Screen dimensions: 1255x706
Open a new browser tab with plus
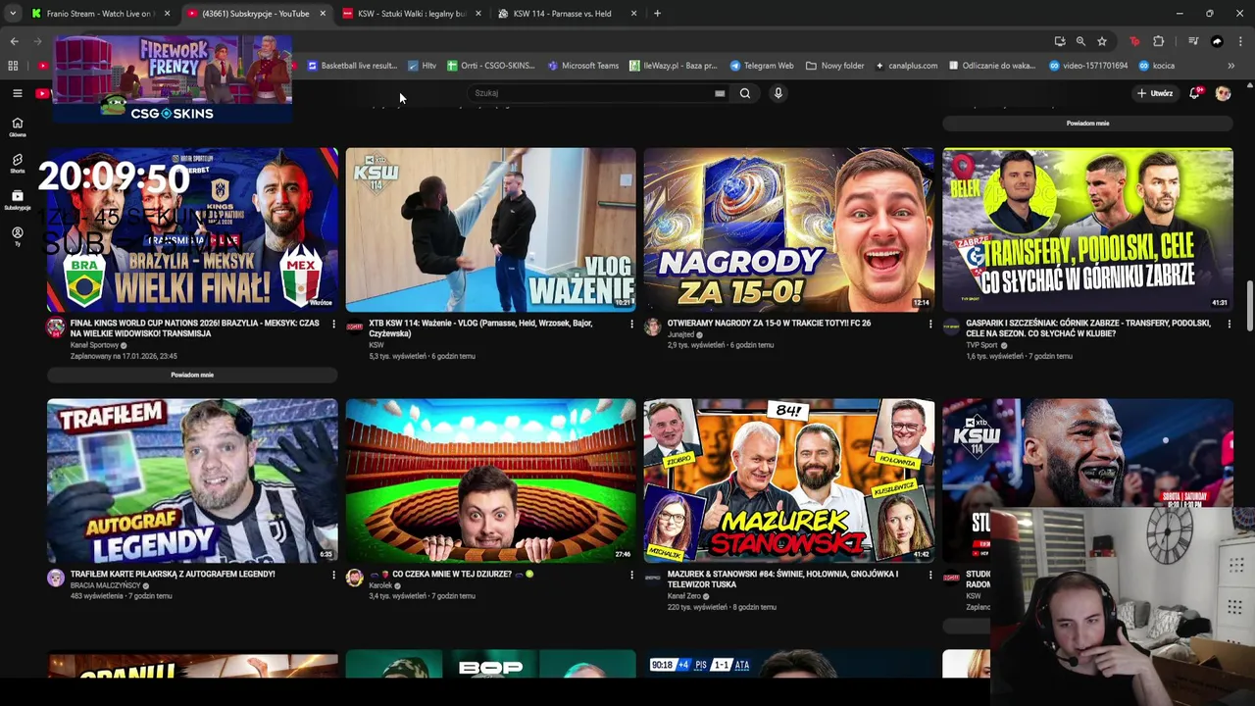tap(657, 14)
